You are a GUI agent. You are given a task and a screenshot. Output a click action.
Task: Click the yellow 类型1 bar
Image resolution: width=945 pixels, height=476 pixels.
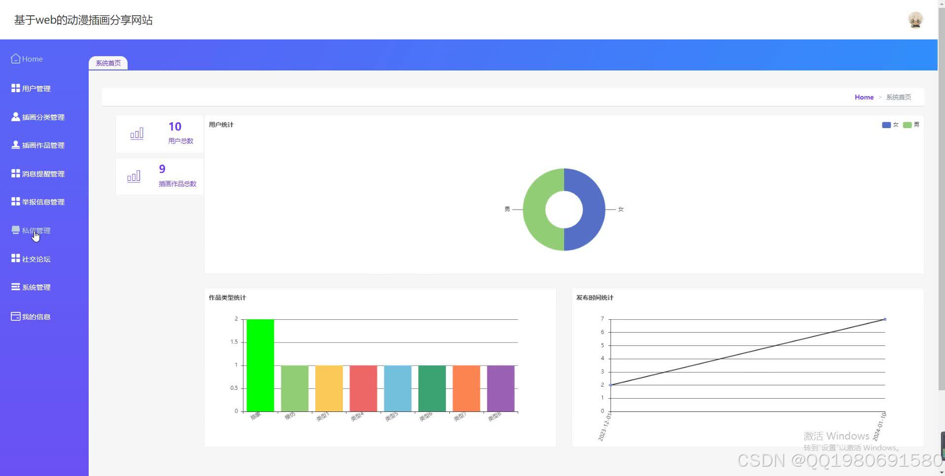pos(329,388)
